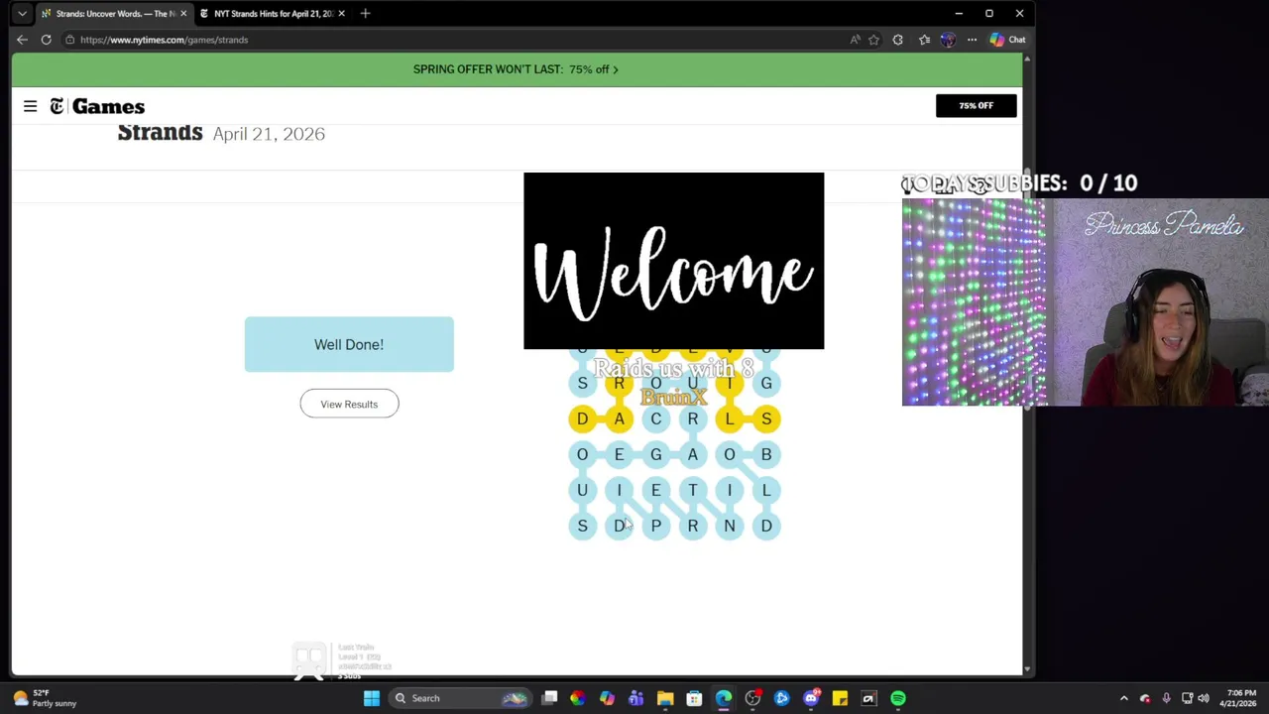This screenshot has width=1269, height=714.
Task: Open the weather widget showing 52°F
Action: pyautogui.click(x=42, y=698)
